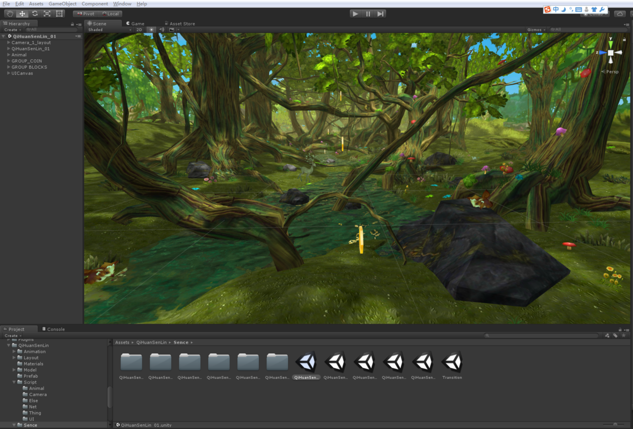This screenshot has width=633, height=429.
Task: Toggle scene audio speaker button
Action: (162, 30)
